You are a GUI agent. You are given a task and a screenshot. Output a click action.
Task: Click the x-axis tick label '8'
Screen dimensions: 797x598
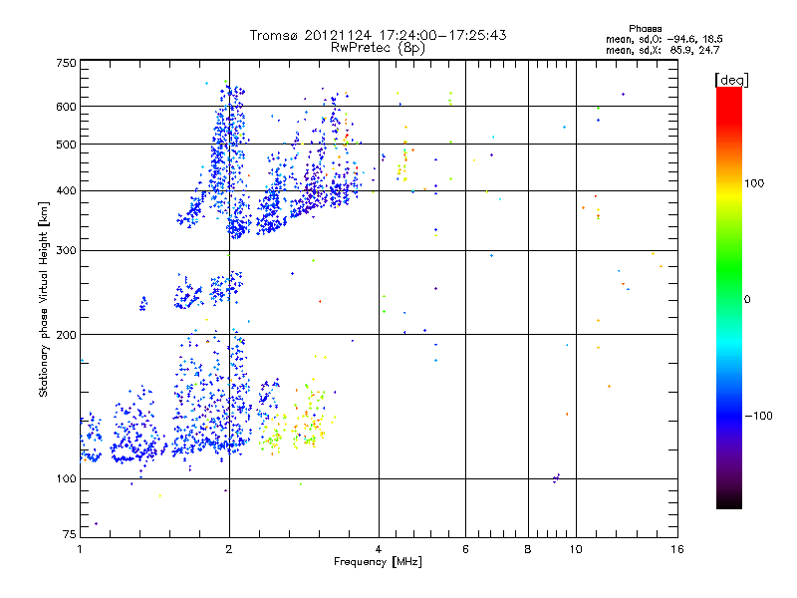click(528, 549)
